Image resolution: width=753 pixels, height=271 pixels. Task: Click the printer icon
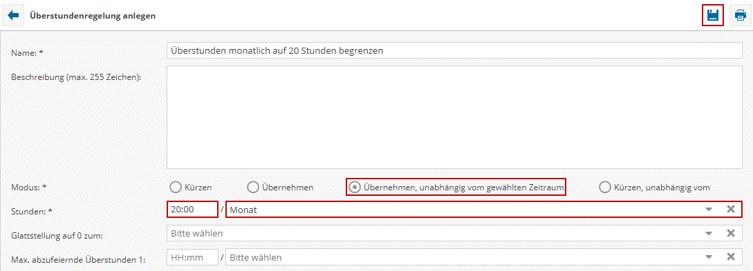pos(740,16)
